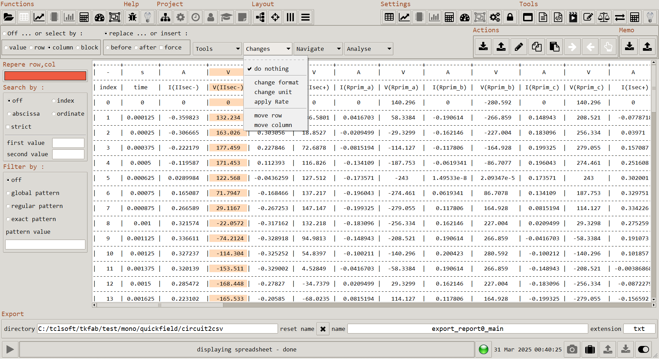Image resolution: width=659 pixels, height=359 pixels.
Task: Click the pencil edit action
Action: coord(519,47)
